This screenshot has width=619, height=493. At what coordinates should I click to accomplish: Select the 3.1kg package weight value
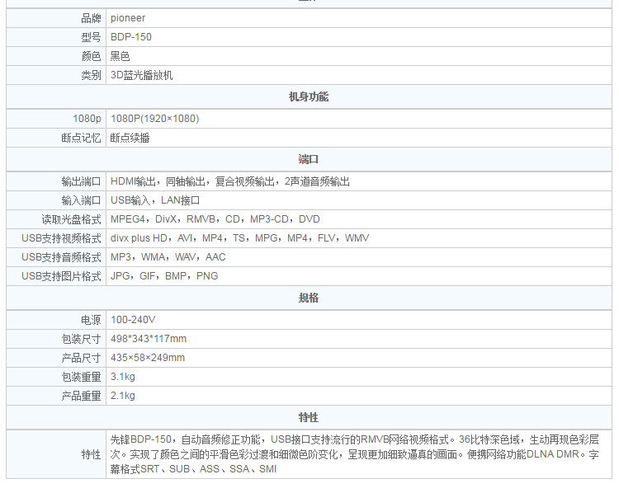click(122, 377)
